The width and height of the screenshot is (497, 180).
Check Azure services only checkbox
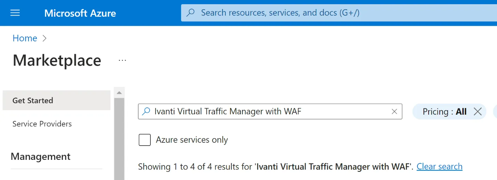(x=144, y=140)
